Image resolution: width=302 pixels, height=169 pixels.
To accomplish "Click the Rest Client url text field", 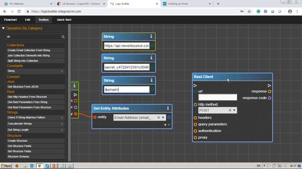I will tap(218, 97).
